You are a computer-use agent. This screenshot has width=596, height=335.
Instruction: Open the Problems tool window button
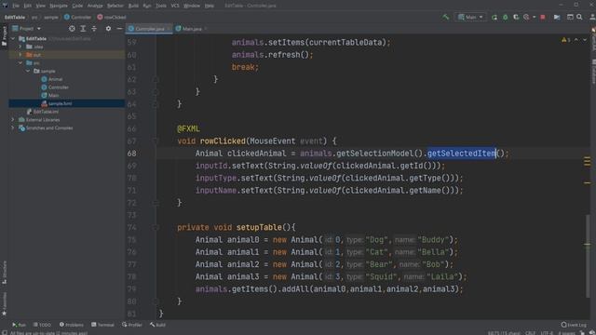72,325
